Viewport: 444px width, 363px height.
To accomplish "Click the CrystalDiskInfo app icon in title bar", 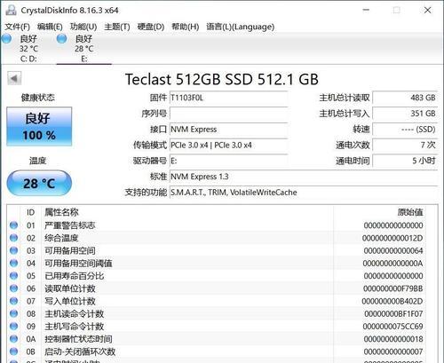I will pyautogui.click(x=11, y=10).
